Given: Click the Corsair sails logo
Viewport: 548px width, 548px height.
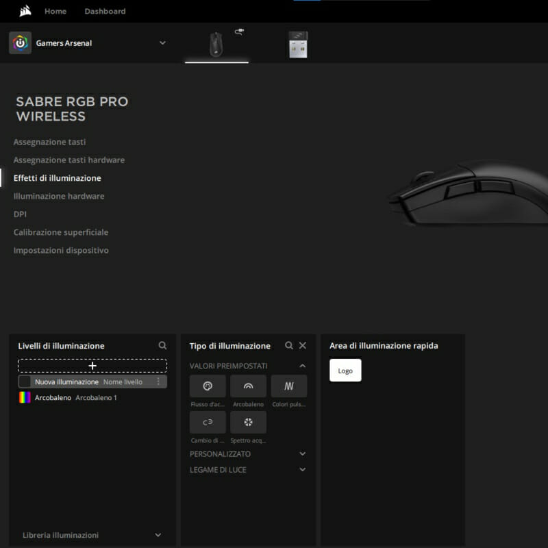Looking at the screenshot, I should [25, 11].
